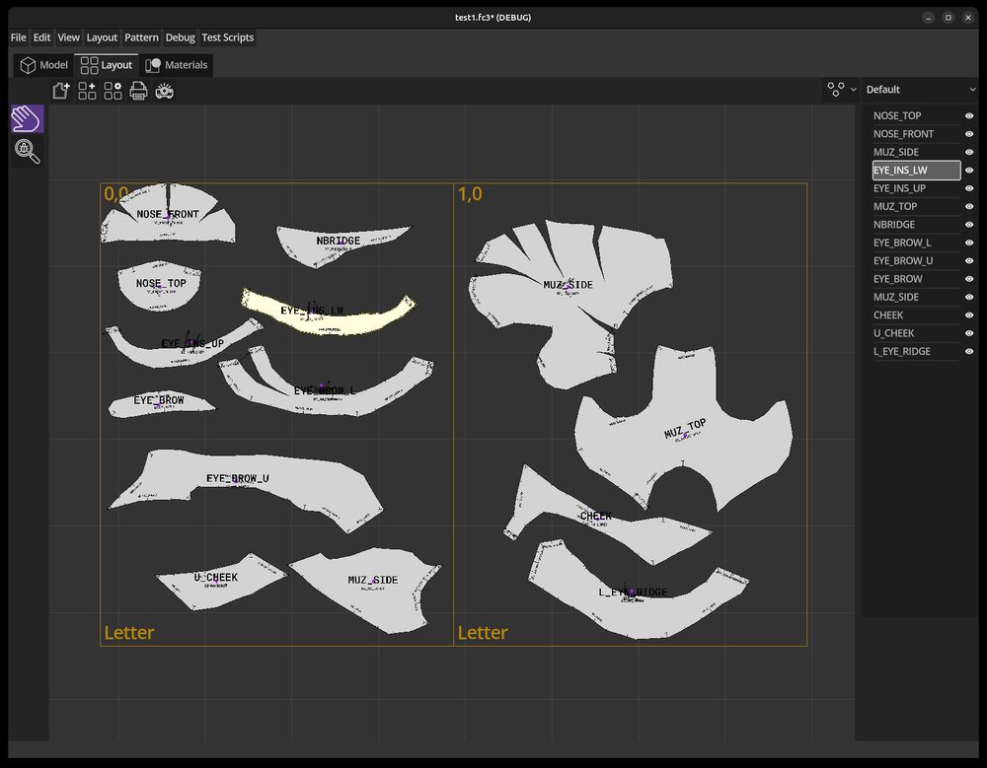Click the new page with plus icon
The height and width of the screenshot is (768, 987).
pos(61,92)
